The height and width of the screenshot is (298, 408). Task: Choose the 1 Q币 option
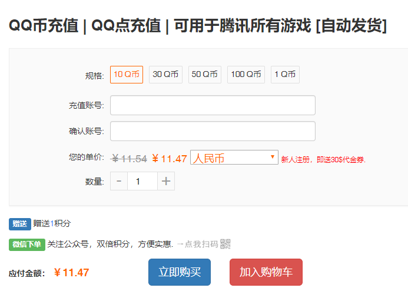click(285, 75)
